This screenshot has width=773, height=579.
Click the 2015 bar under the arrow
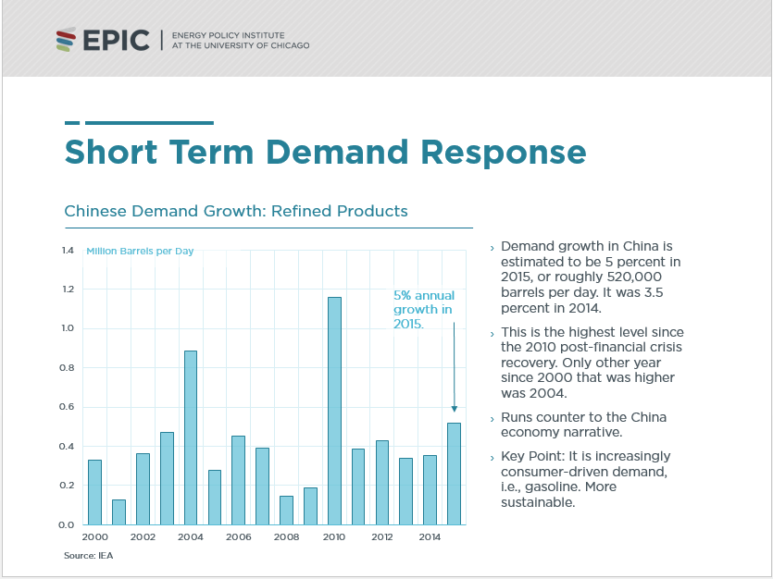[x=454, y=474]
